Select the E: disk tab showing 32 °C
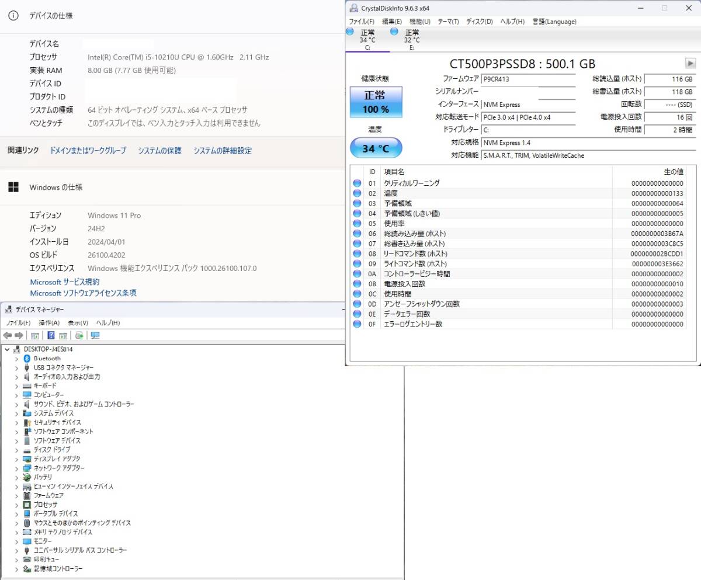The image size is (701, 580). coord(412,40)
